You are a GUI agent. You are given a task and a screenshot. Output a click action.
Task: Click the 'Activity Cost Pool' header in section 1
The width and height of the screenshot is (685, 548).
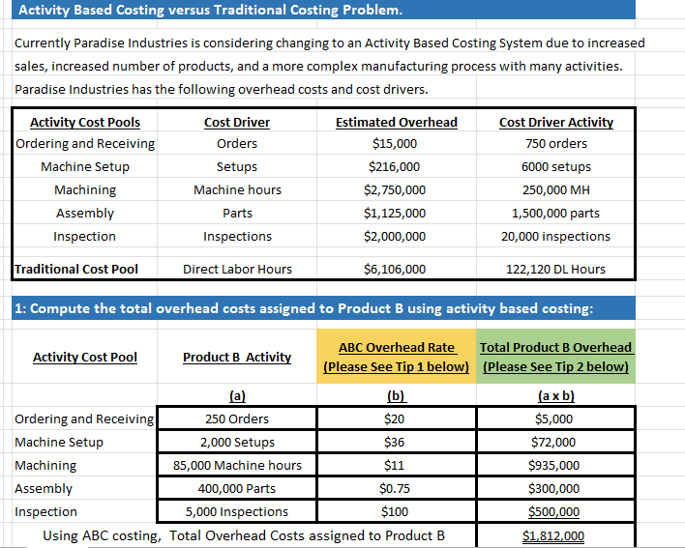point(85,357)
